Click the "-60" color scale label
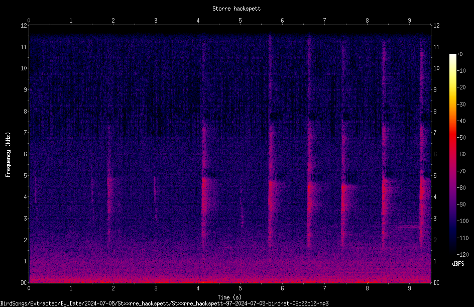474x307 pixels. [x=461, y=154]
